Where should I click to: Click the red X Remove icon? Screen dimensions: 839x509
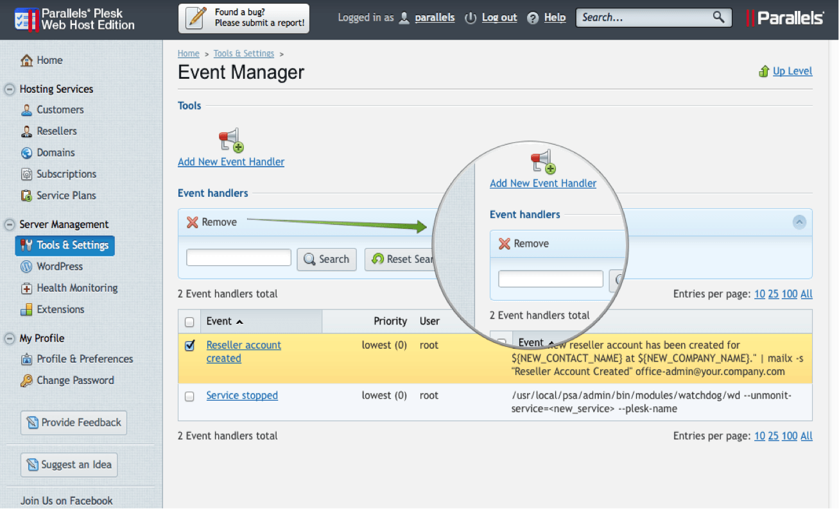pyautogui.click(x=193, y=222)
